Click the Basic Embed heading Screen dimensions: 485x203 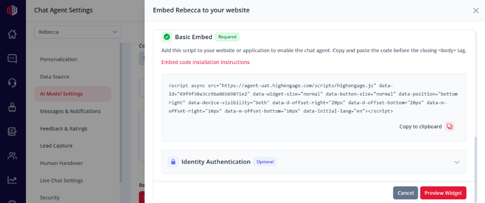(194, 37)
